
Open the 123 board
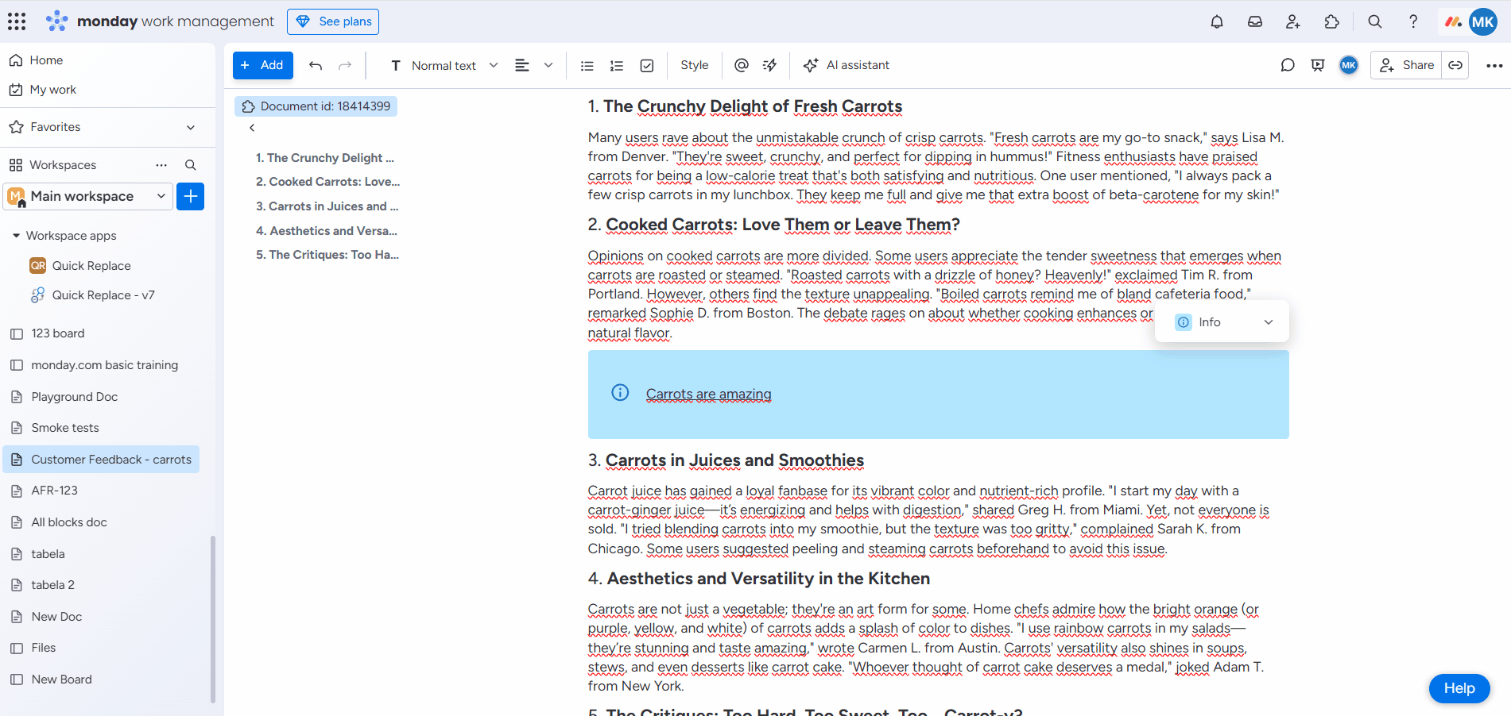[x=58, y=333]
